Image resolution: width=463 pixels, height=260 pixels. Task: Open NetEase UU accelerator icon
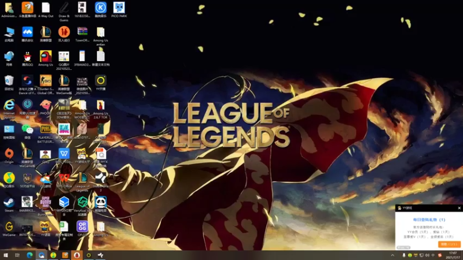tap(27, 105)
